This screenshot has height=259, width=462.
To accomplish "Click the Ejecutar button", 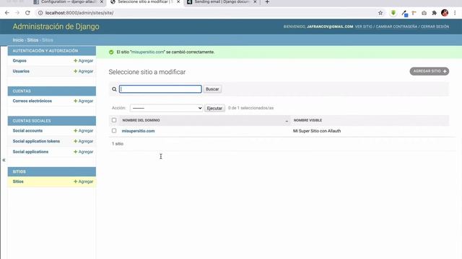I will pos(214,108).
